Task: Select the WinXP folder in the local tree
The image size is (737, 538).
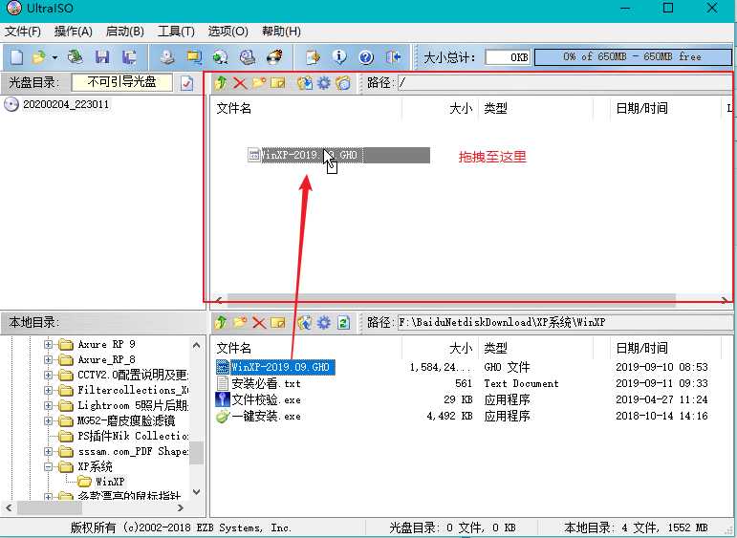Action: [110, 482]
